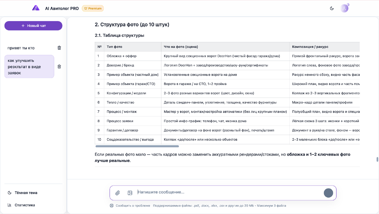Click 'Сообщить о проблеме' link
This screenshot has width=379, height=214.
point(133,206)
